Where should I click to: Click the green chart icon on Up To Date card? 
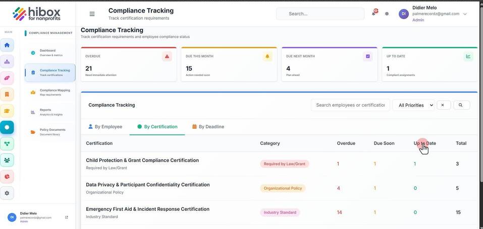468,56
